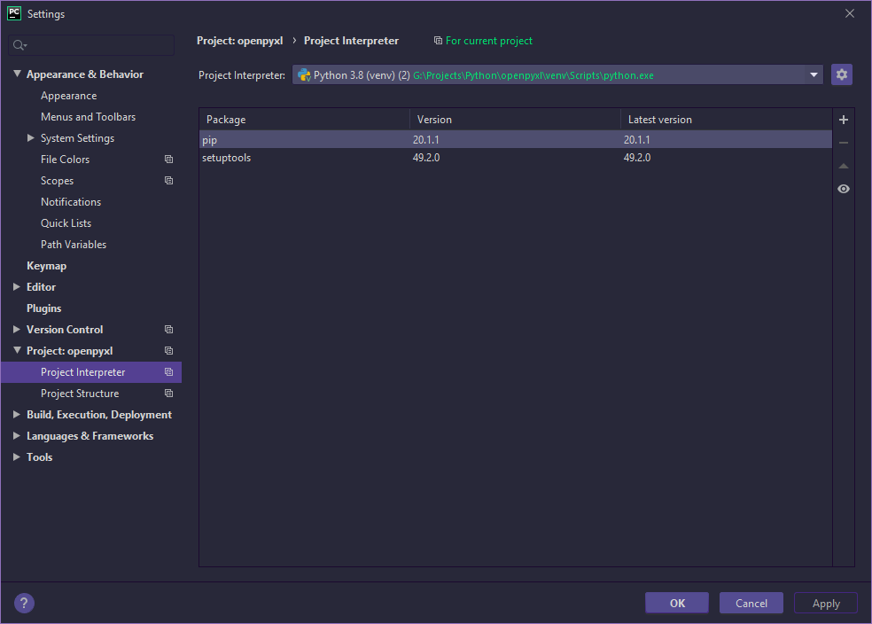Click the Project Interpreter breadcrumb heading
The width and height of the screenshot is (872, 624).
(x=351, y=41)
